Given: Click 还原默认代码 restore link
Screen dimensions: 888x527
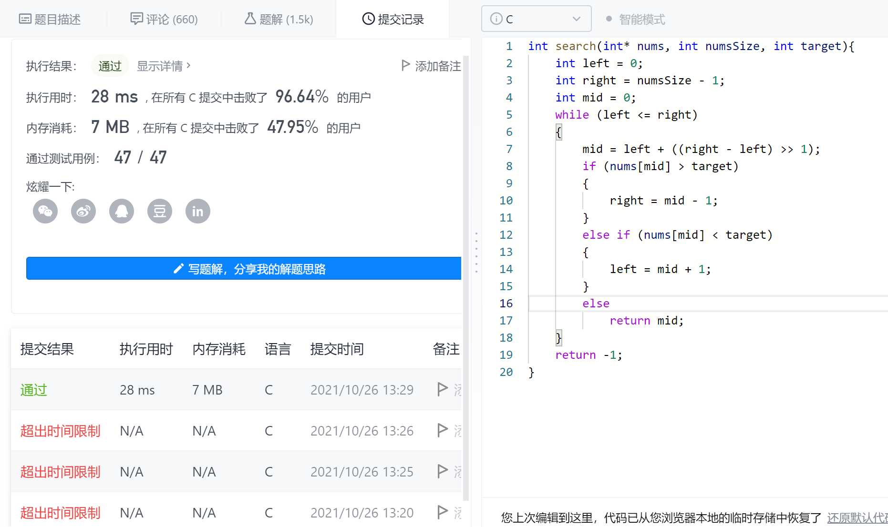Looking at the screenshot, I should 857,517.
